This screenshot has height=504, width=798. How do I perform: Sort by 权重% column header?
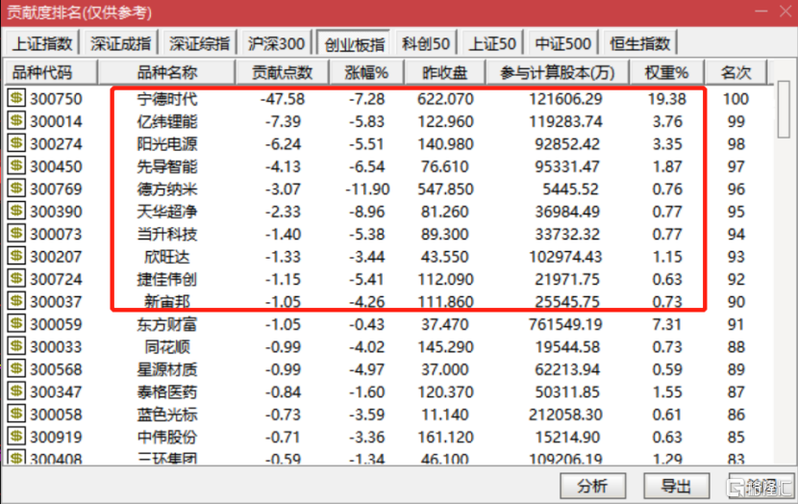pyautogui.click(x=666, y=72)
